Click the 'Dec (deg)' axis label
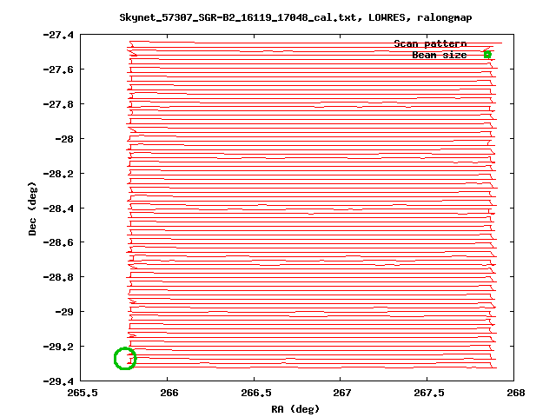This screenshot has width=556, height=417. tap(32, 208)
